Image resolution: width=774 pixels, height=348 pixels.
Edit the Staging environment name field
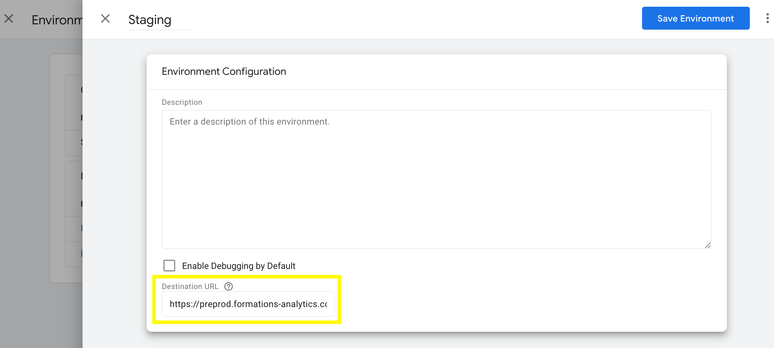pyautogui.click(x=160, y=20)
